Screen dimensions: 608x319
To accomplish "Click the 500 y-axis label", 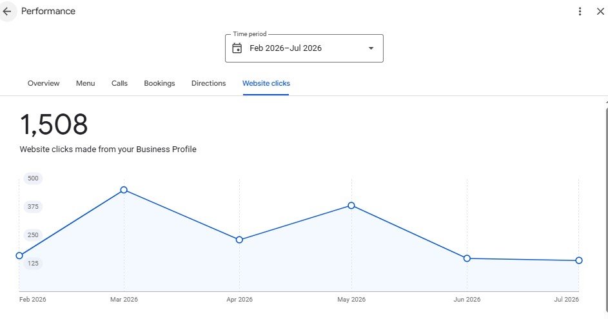I will pyautogui.click(x=33, y=179).
